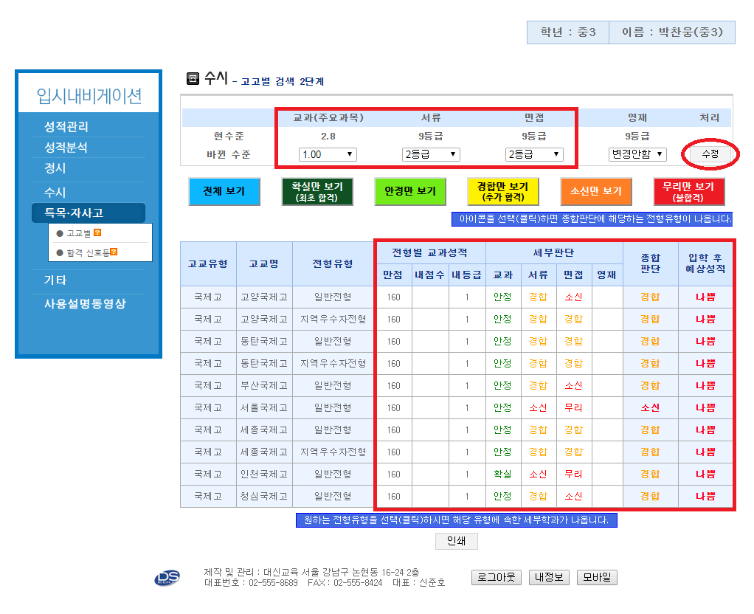
Task: Click 일반전형 for 청심국제고
Action: (333, 496)
